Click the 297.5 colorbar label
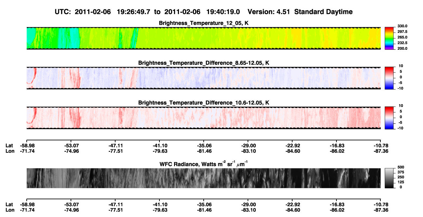Screen dimensions: 423x217 (x=403, y=32)
